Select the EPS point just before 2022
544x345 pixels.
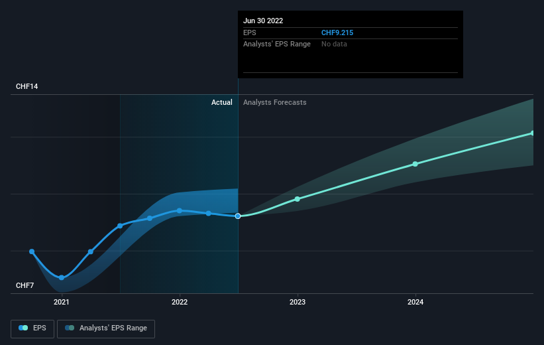click(x=150, y=218)
